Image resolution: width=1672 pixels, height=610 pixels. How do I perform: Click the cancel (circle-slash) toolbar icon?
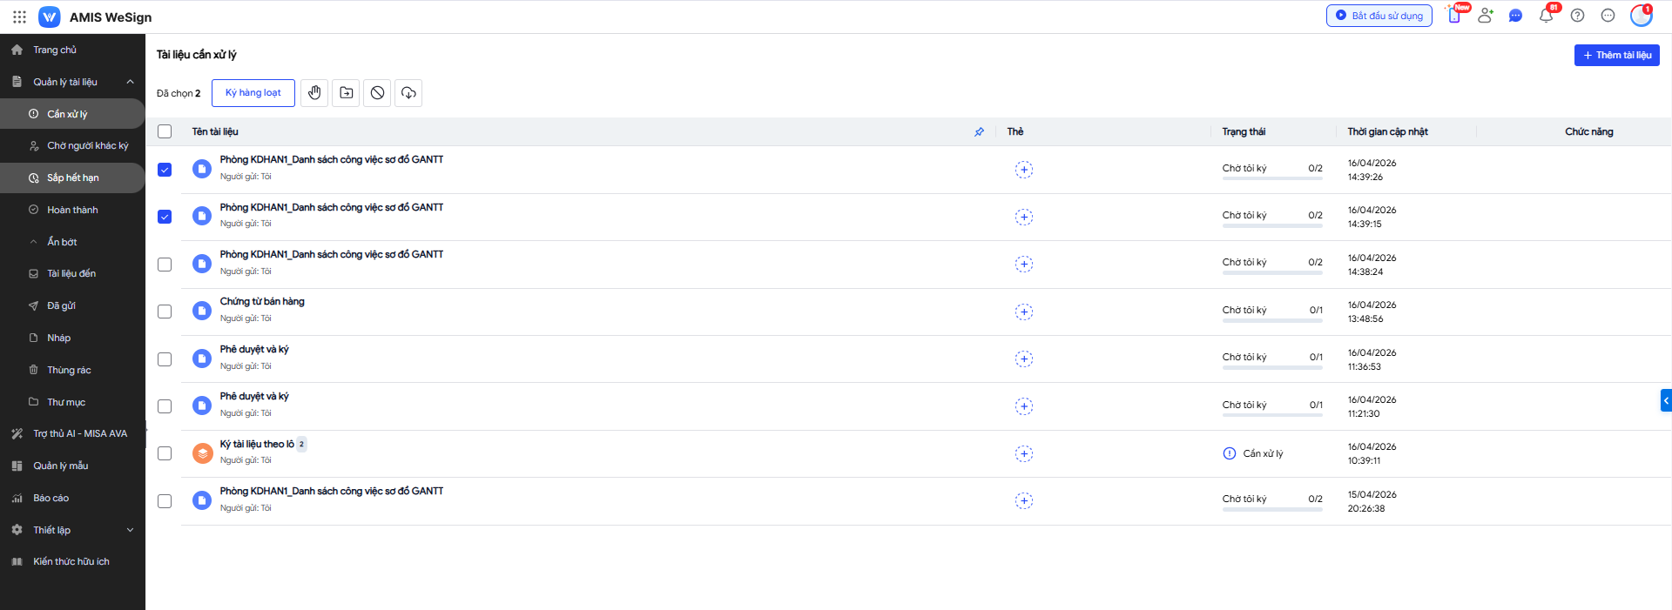pos(377,93)
